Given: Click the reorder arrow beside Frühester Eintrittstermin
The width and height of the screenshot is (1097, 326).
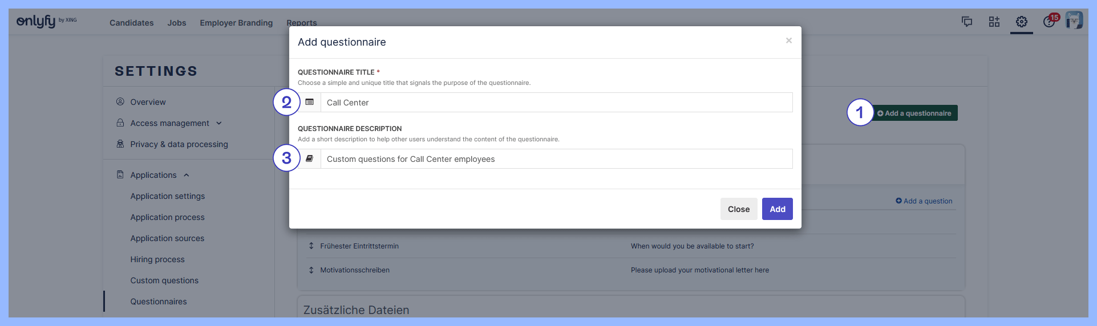Looking at the screenshot, I should pos(311,246).
